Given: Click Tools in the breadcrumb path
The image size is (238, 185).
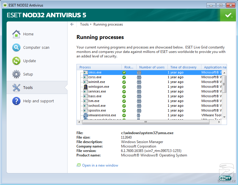Looking at the screenshot, I should (x=84, y=24).
